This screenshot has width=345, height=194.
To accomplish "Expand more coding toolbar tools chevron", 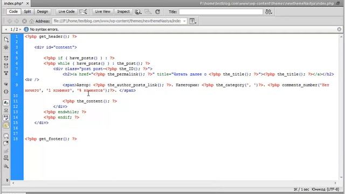I will 7,180.
